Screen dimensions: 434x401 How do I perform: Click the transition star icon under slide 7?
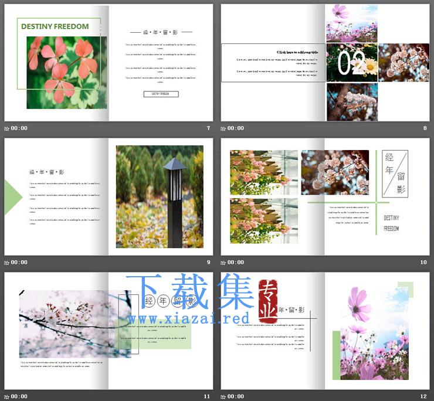pos(6,128)
